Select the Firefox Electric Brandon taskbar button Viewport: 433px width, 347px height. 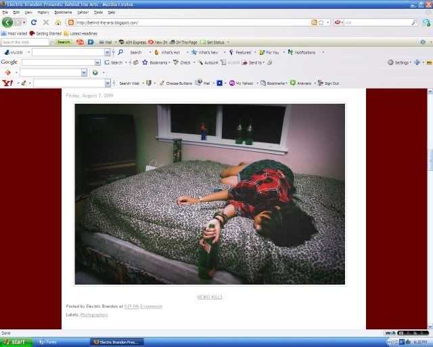click(117, 342)
